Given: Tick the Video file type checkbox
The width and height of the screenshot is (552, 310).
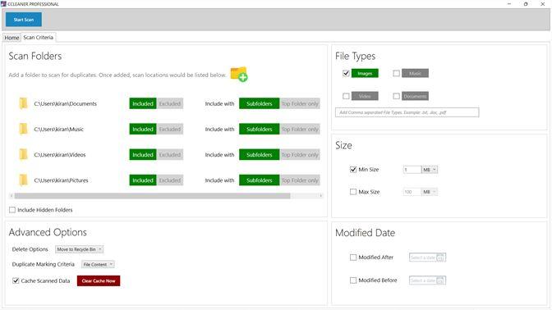Looking at the screenshot, I should click(346, 96).
